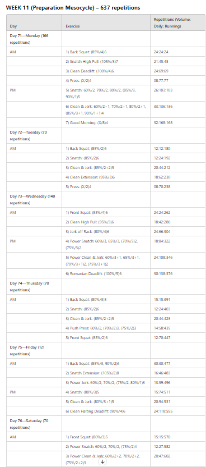Image resolution: width=206 pixels, height=467 pixels.
Task: Click the Push Press exercise cell
Action: 106,328
